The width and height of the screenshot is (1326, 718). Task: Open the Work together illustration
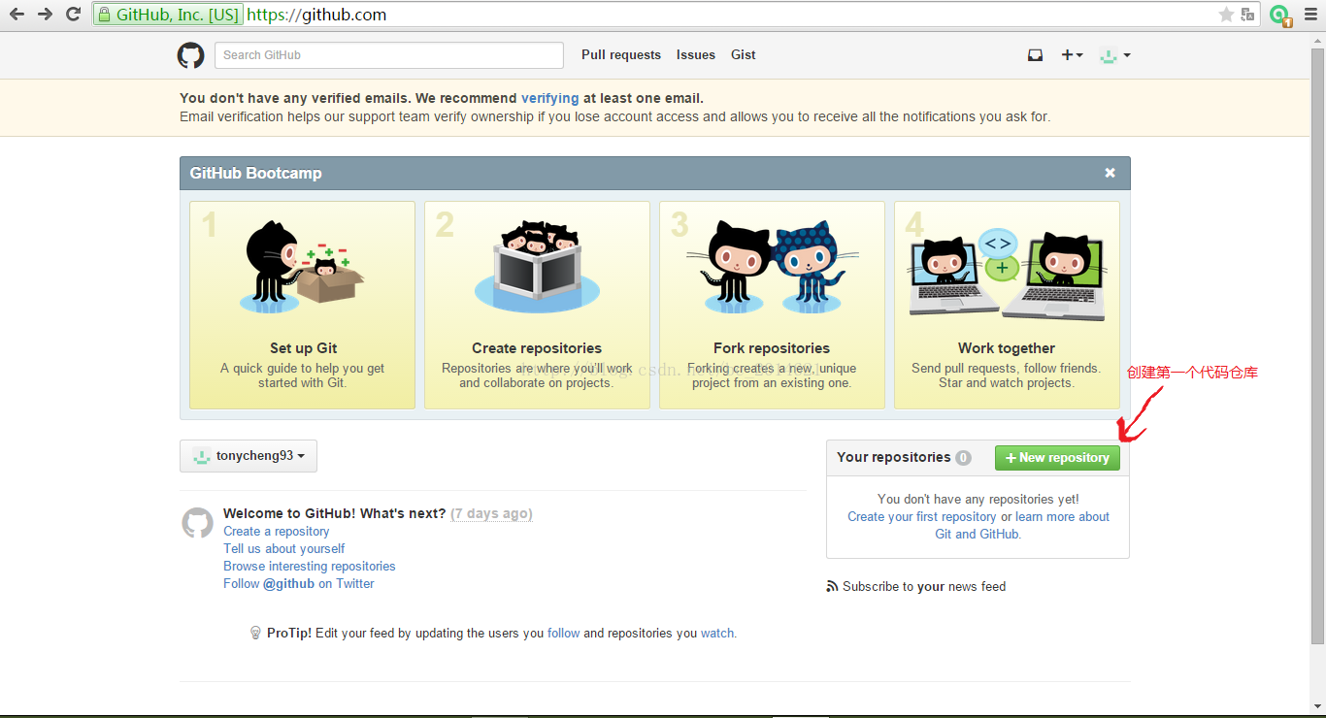[1007, 273]
